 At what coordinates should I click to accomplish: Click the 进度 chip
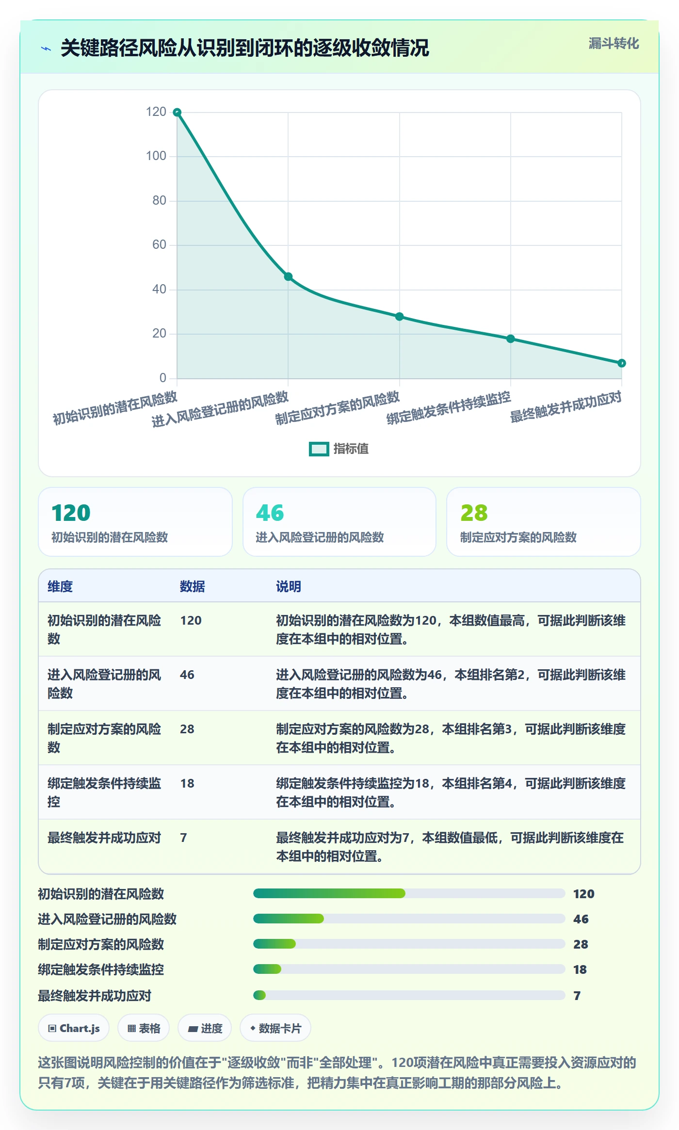point(205,1028)
